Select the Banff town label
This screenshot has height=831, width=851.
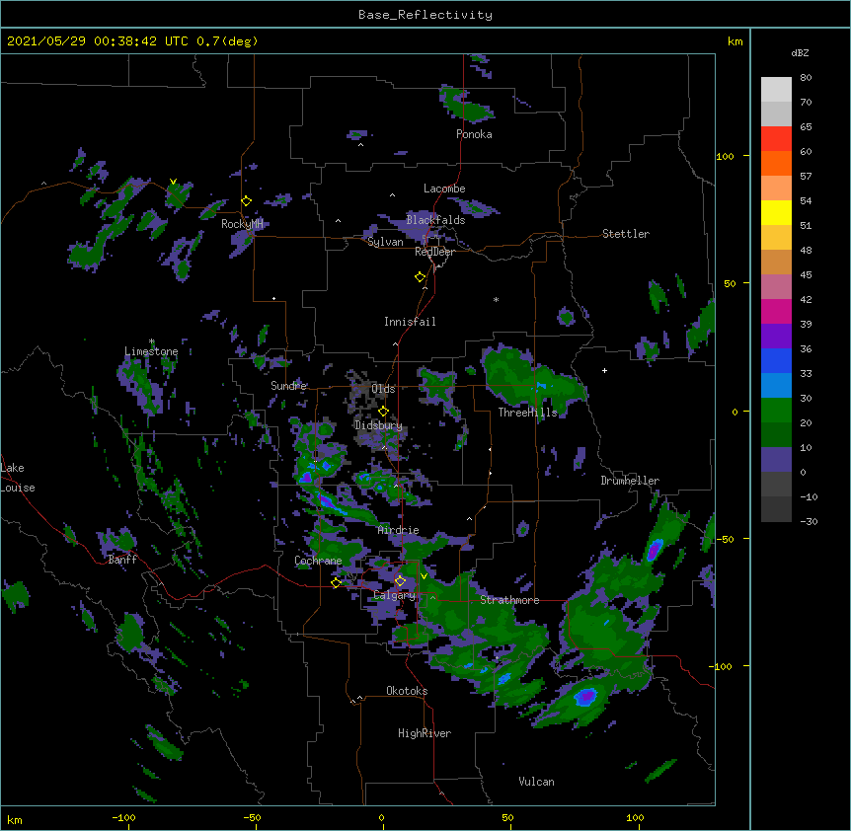122,560
